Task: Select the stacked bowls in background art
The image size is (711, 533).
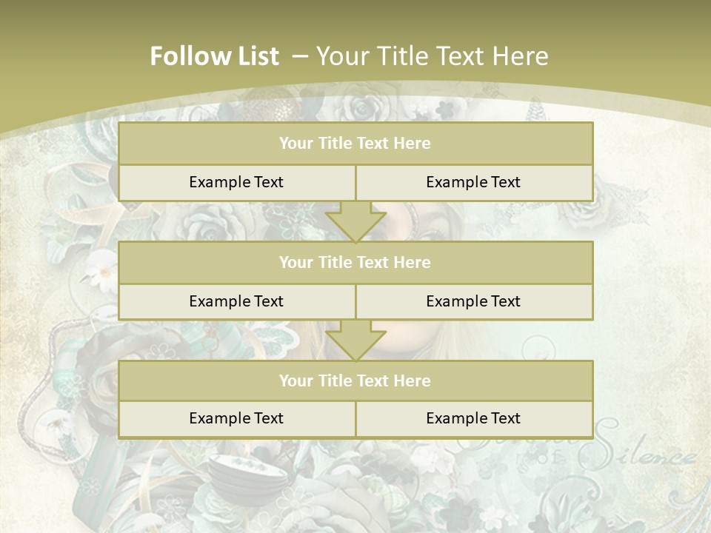Action: pos(249,476)
